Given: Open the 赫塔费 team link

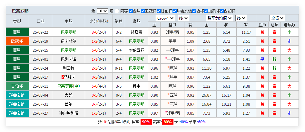Looking at the screenshot, I should point(136,32).
